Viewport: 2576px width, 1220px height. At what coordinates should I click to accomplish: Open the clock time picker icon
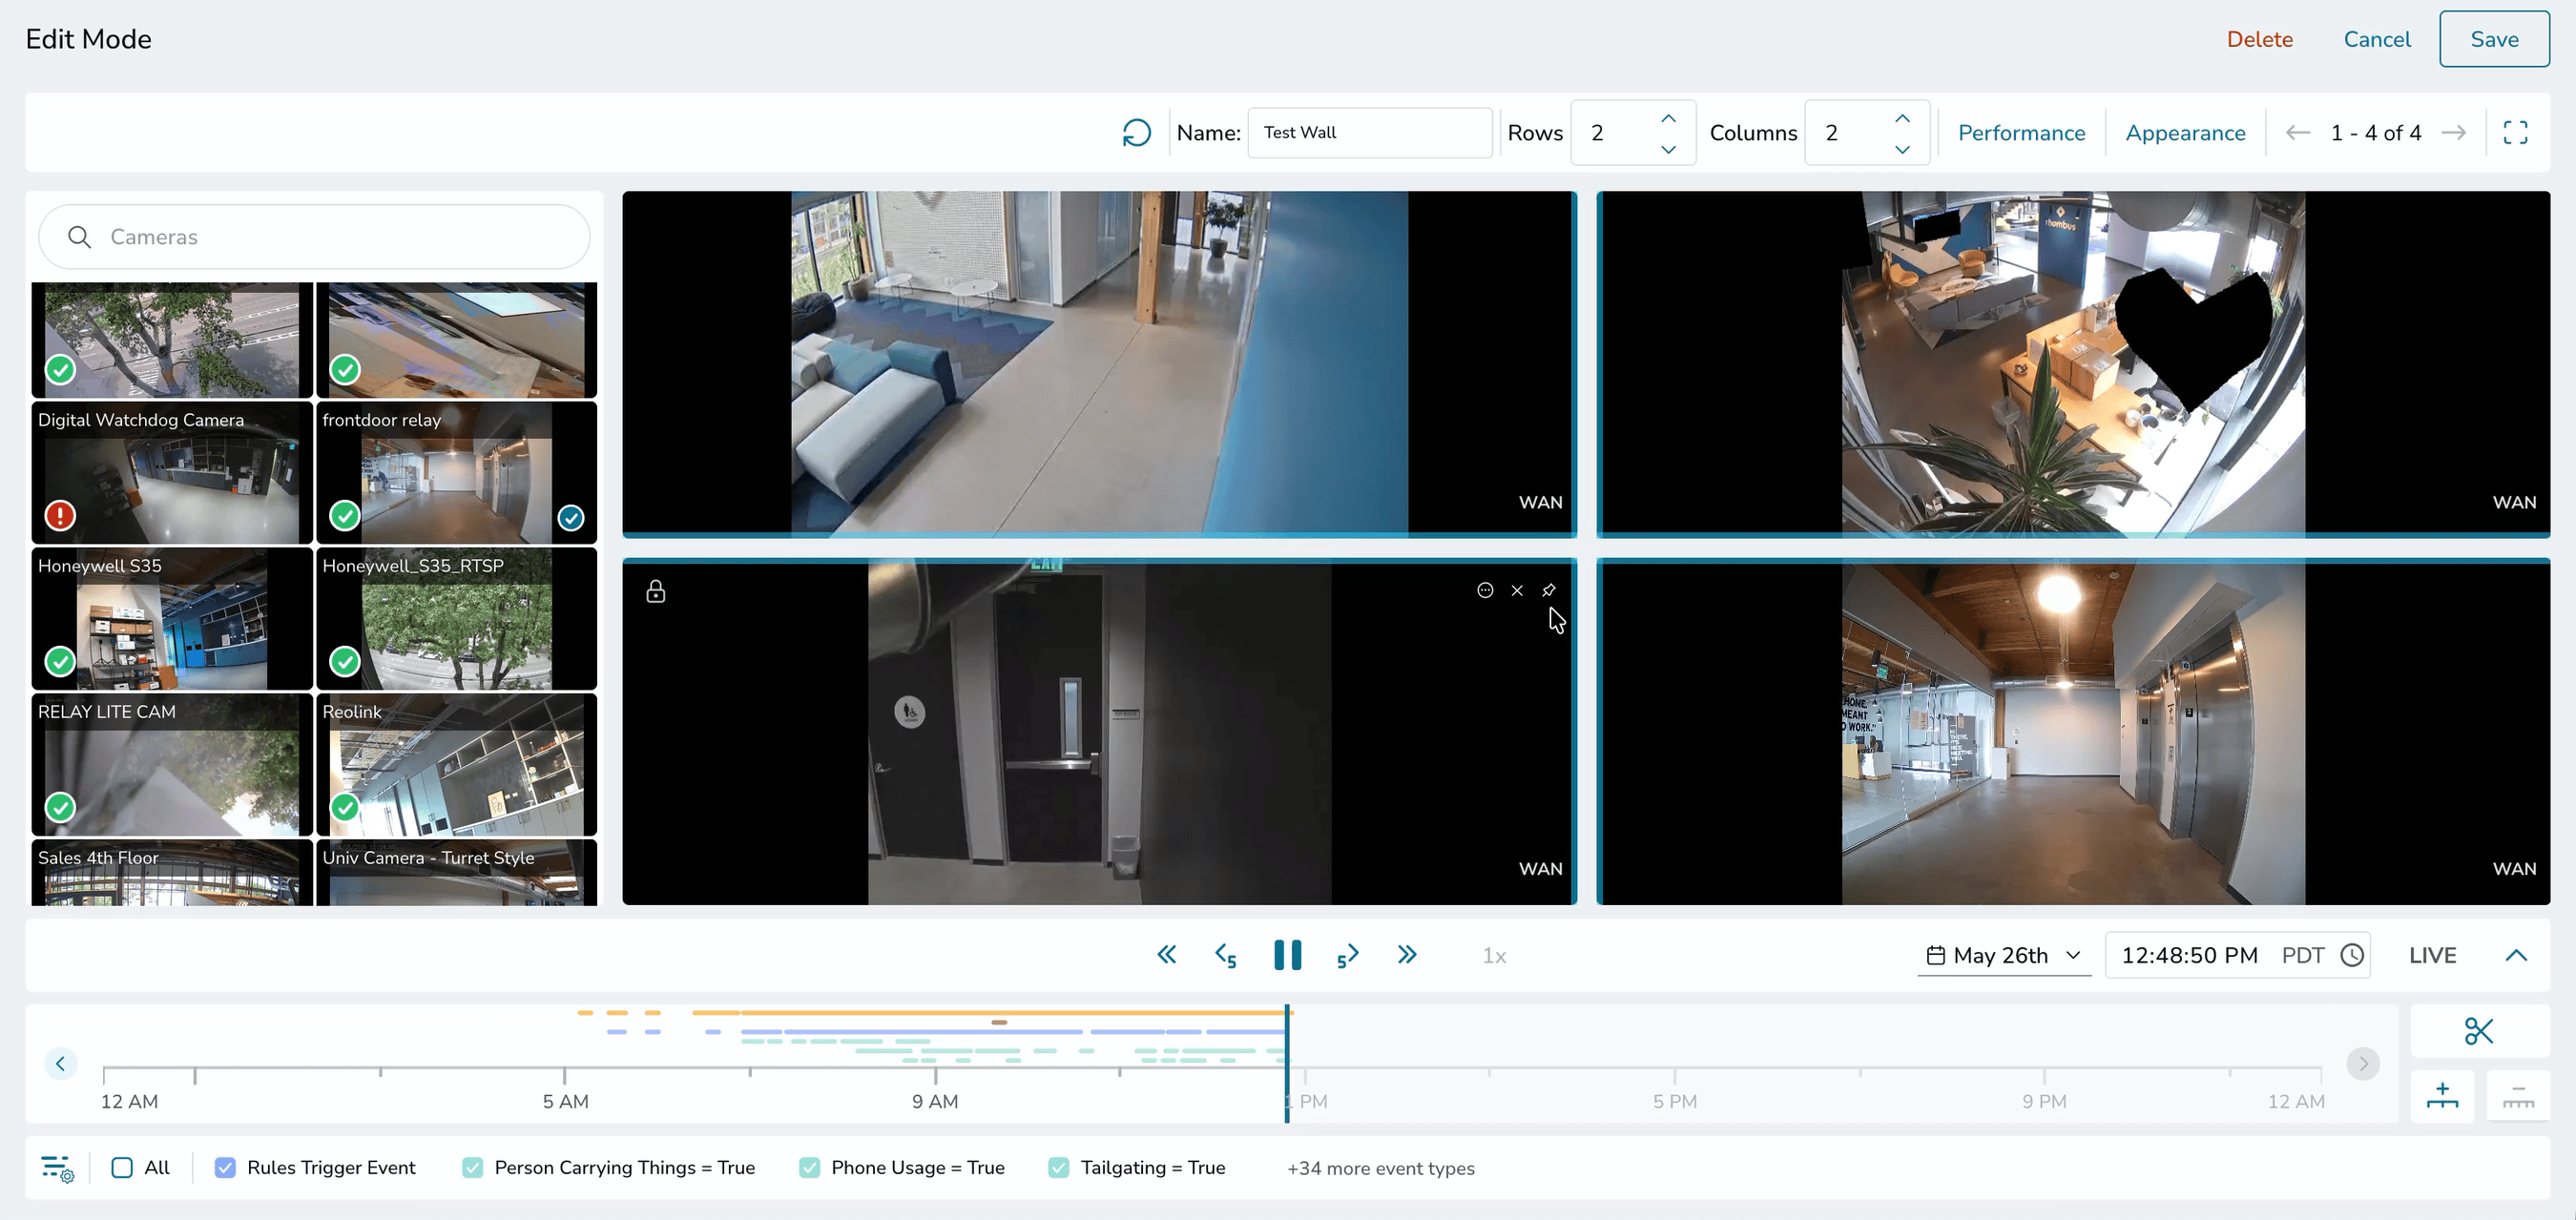coord(2352,955)
